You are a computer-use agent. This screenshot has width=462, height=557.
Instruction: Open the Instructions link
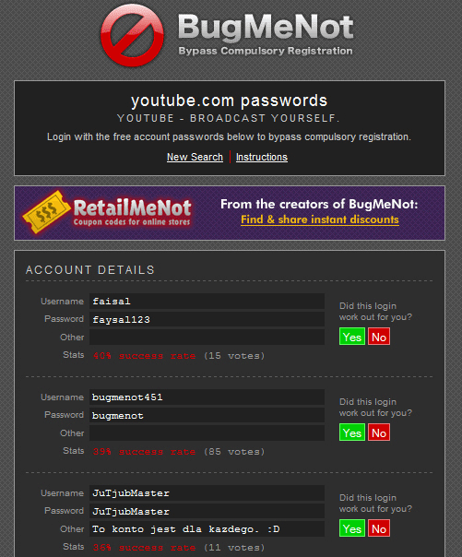[262, 157]
